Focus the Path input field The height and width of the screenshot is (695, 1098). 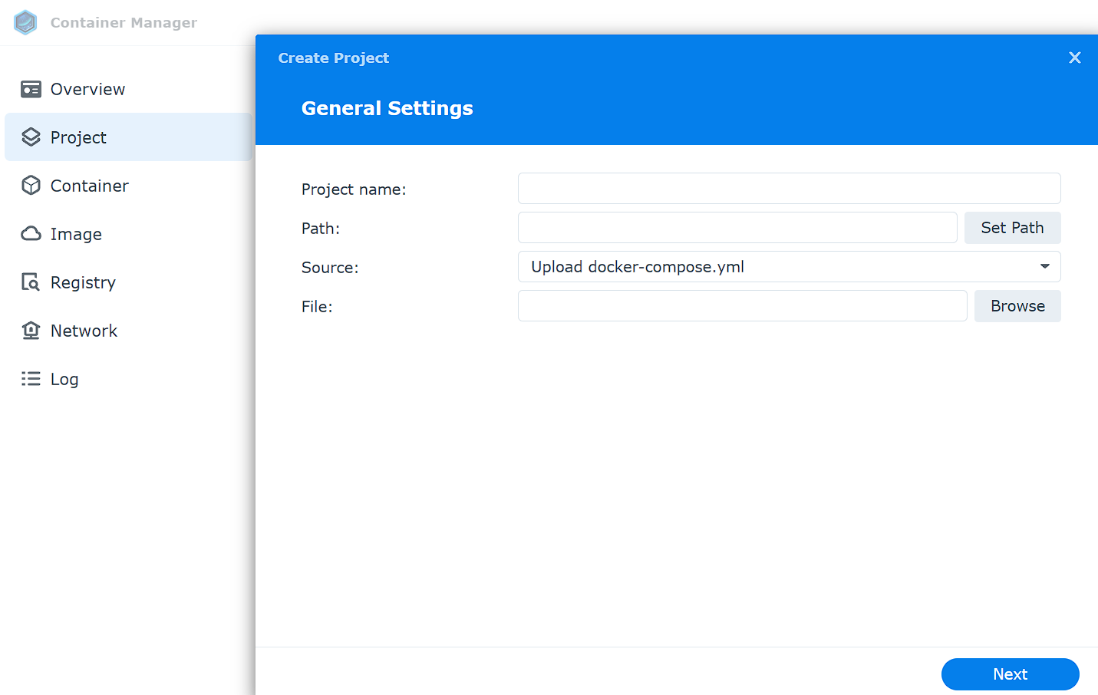737,227
